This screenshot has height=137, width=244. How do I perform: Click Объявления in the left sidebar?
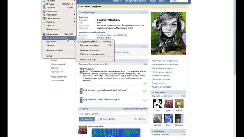coord(57,72)
